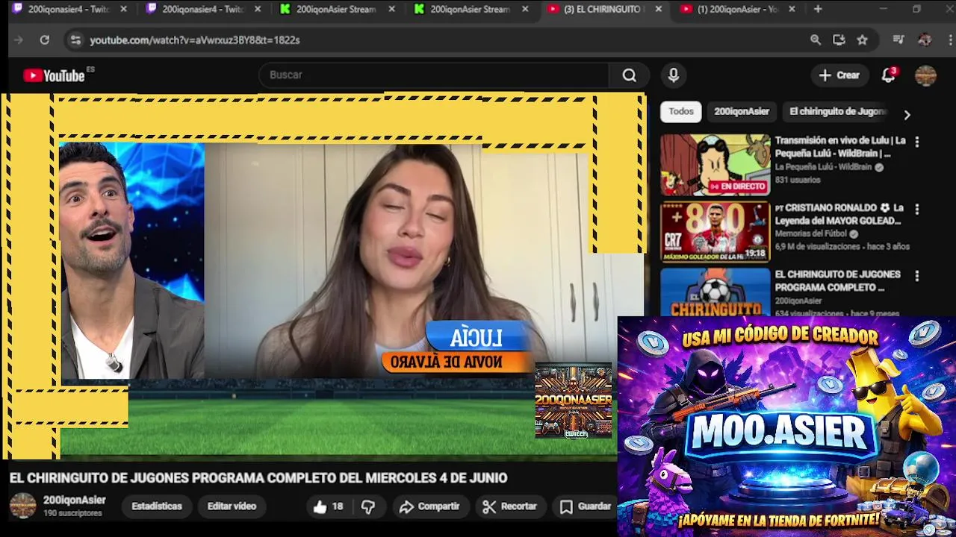This screenshot has width=956, height=537.
Task: Click the install app icon in address bar
Action: (839, 40)
